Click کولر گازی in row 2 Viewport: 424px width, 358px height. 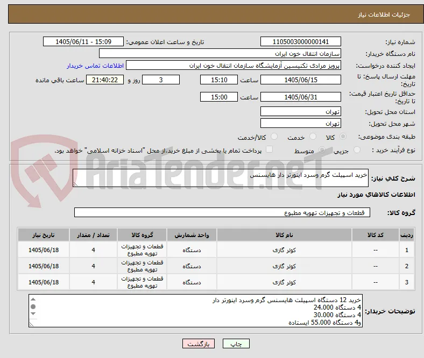[x=284, y=266]
